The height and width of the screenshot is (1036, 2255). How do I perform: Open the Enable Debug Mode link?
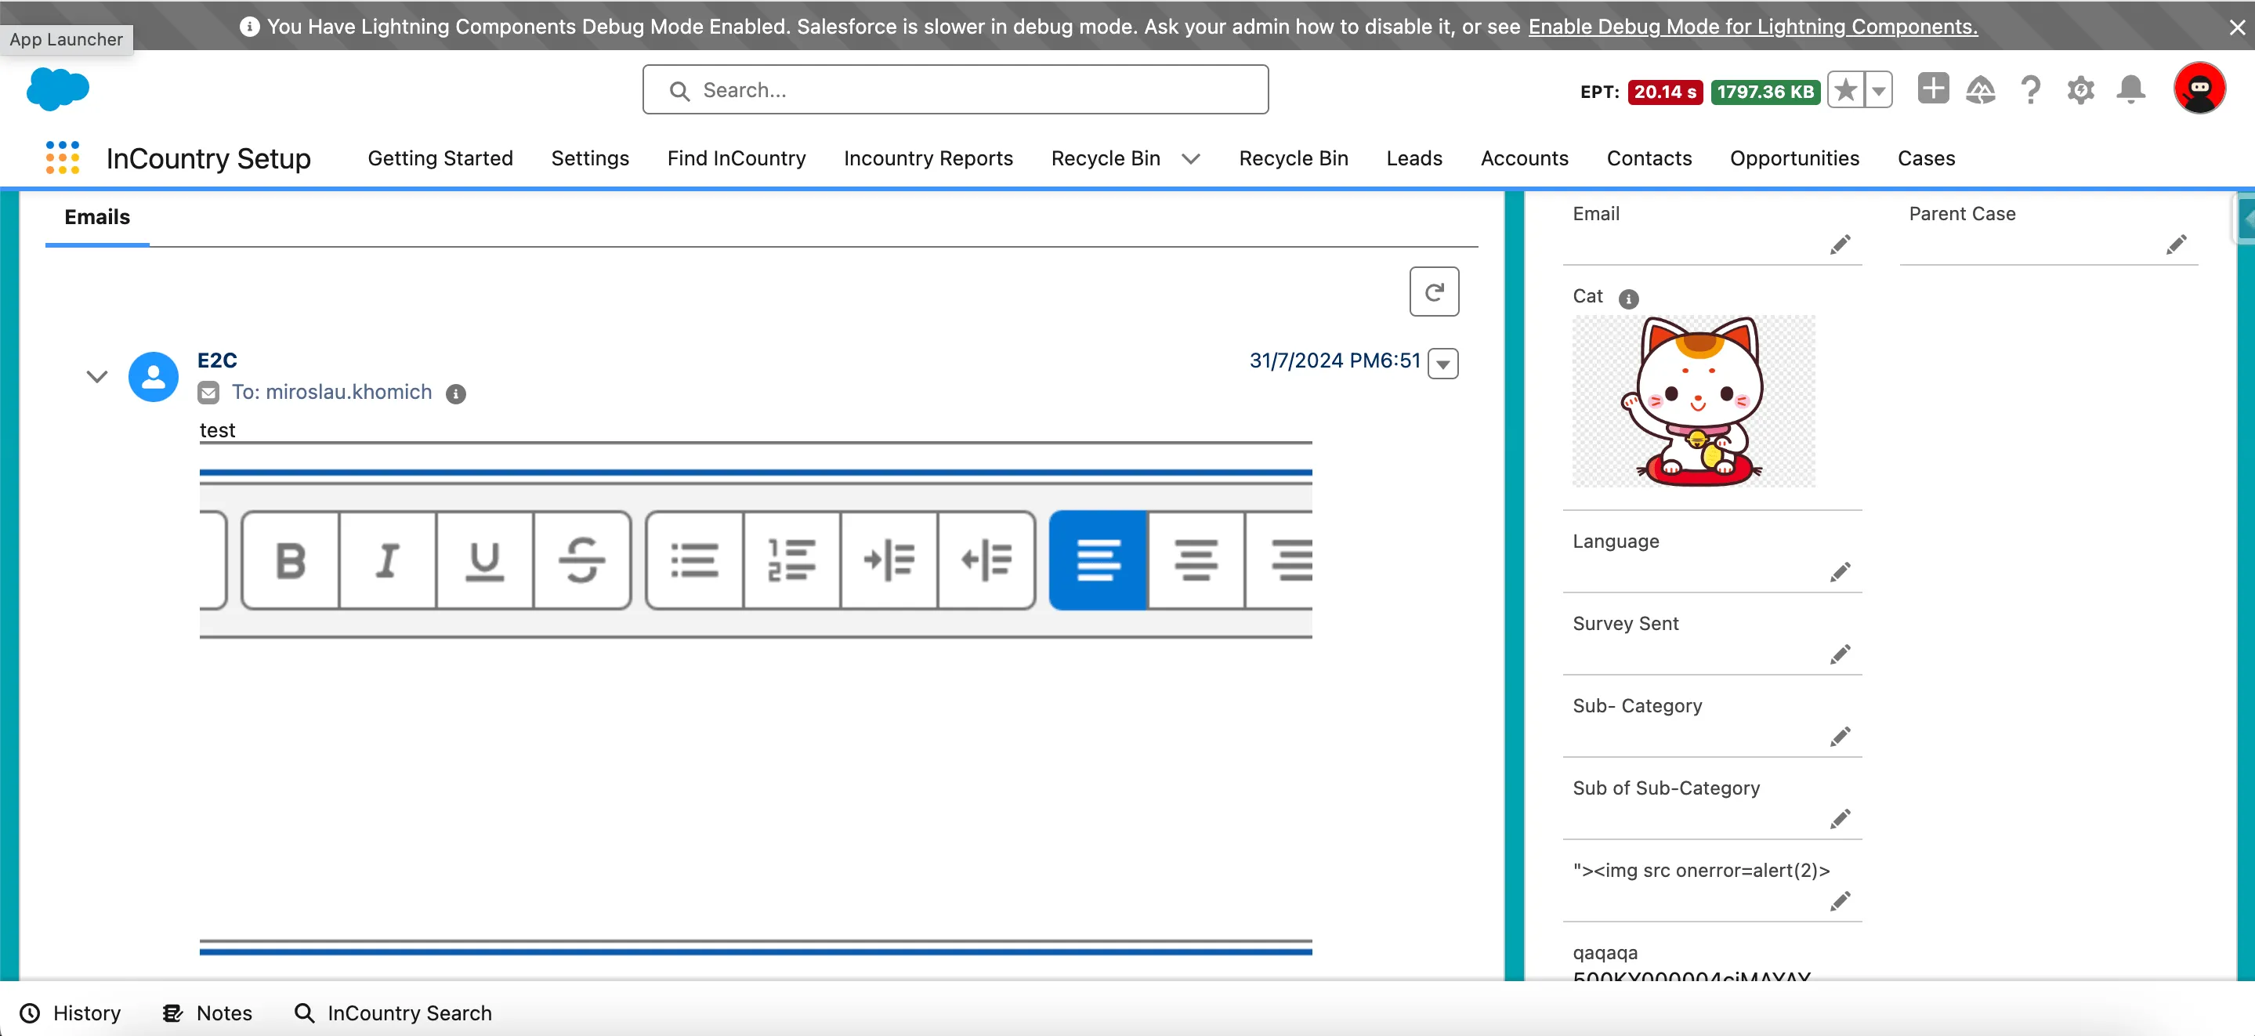(1753, 27)
